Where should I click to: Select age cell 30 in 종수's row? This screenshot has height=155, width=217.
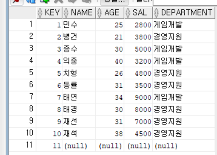pos(110,49)
